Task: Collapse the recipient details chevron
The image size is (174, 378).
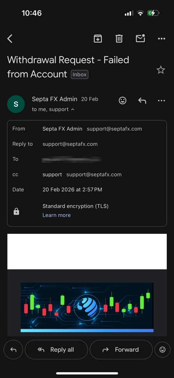Action: [x=72, y=110]
